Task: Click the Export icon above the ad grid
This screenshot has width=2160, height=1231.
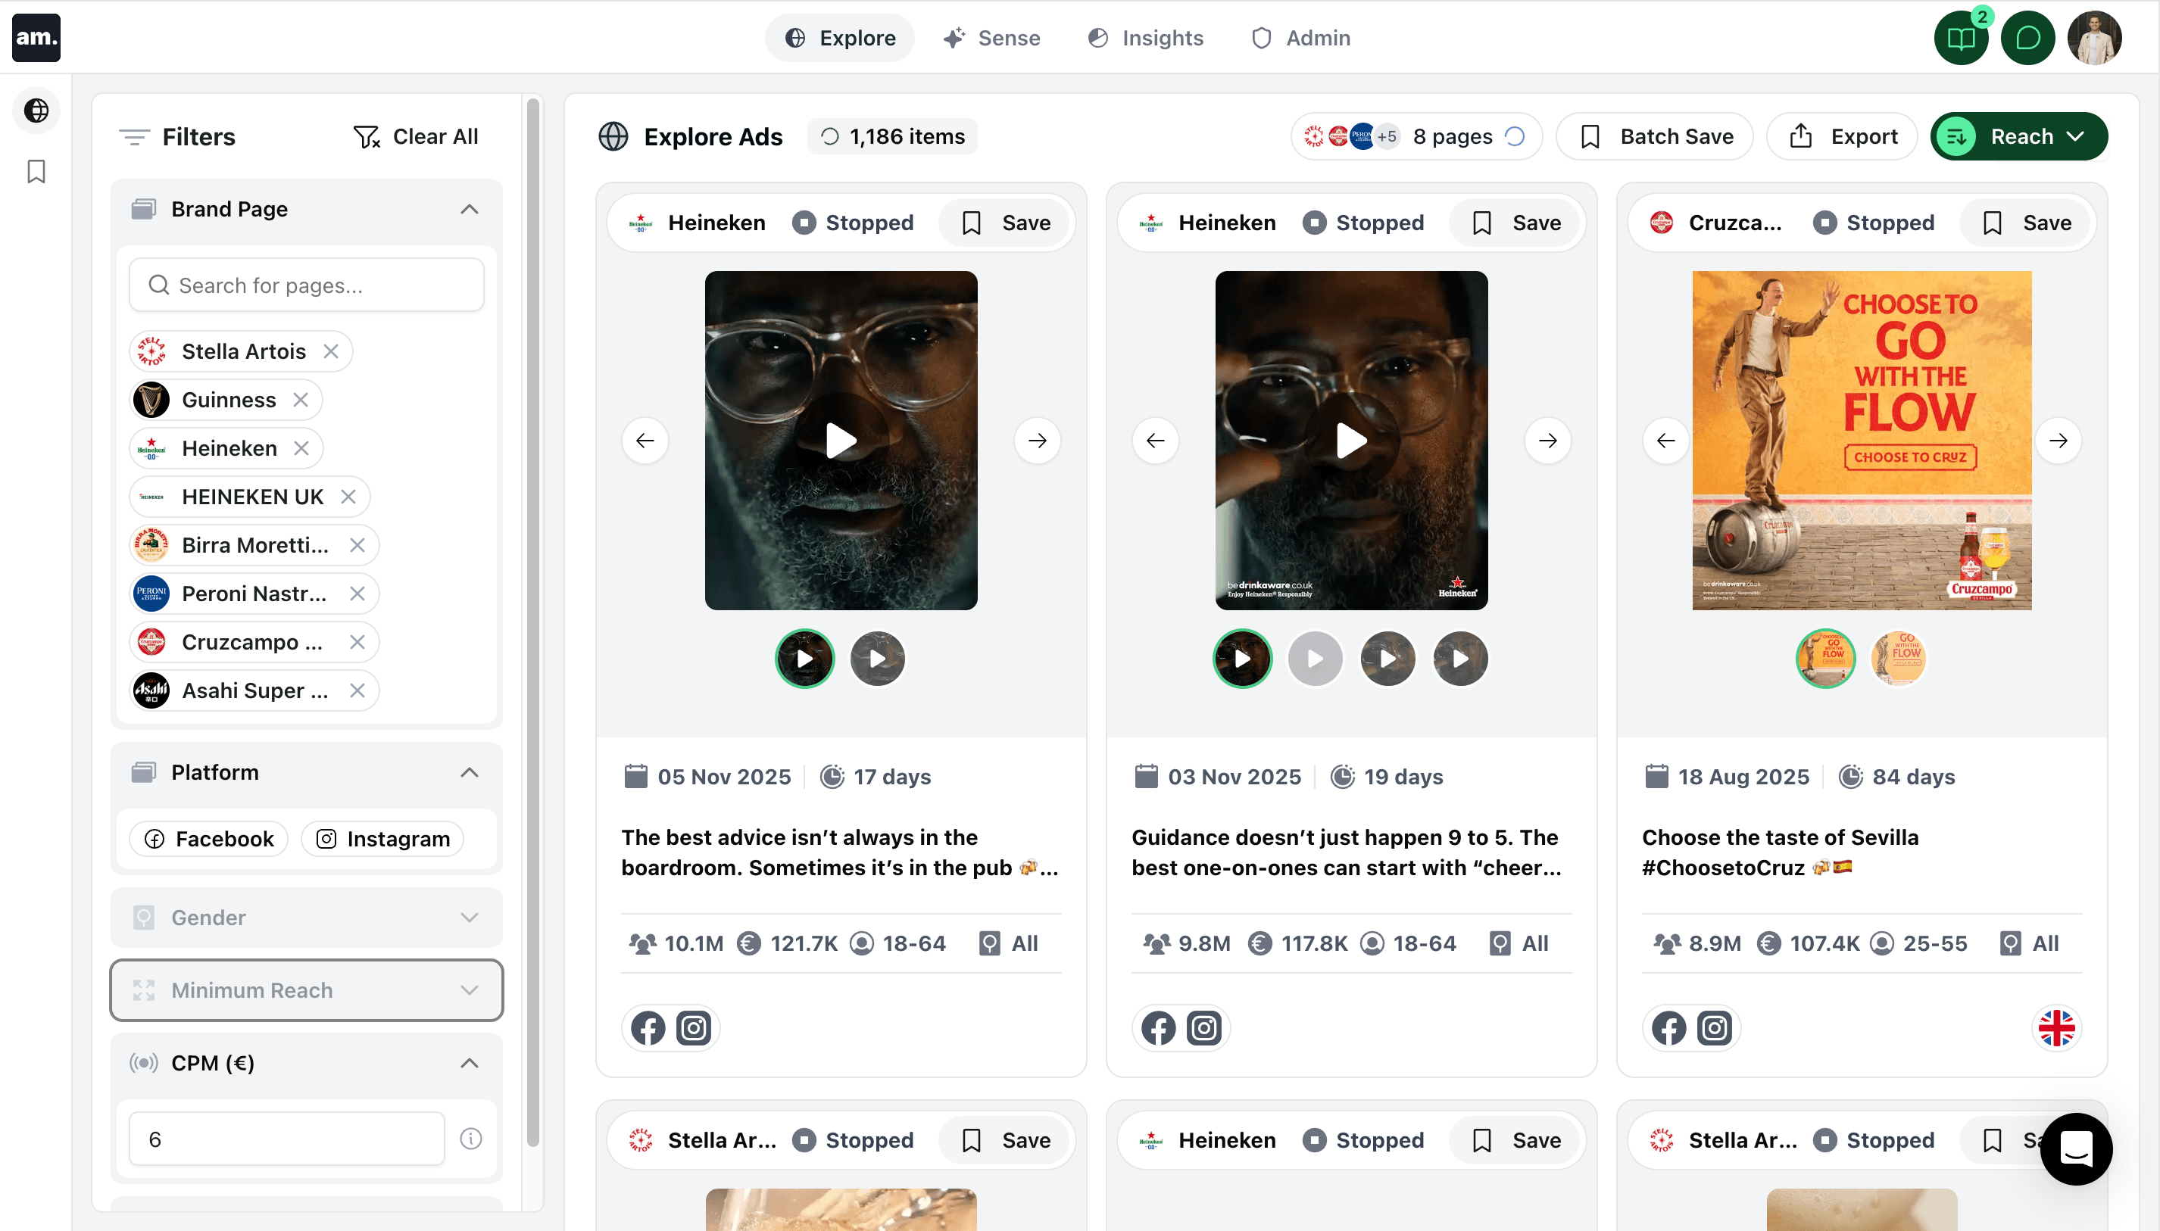Action: [x=1803, y=136]
